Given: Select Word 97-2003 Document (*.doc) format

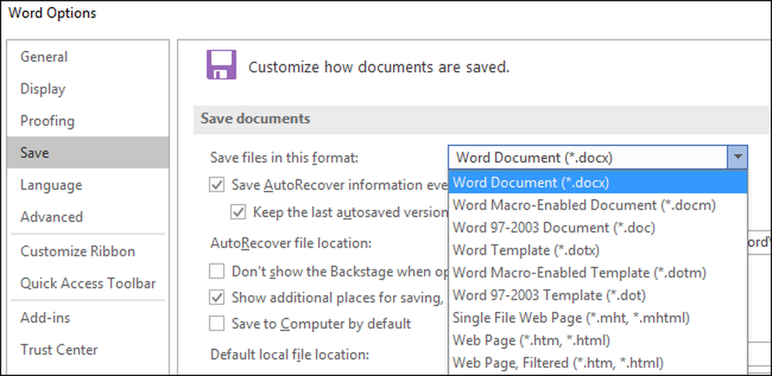Looking at the screenshot, I should (x=598, y=227).
